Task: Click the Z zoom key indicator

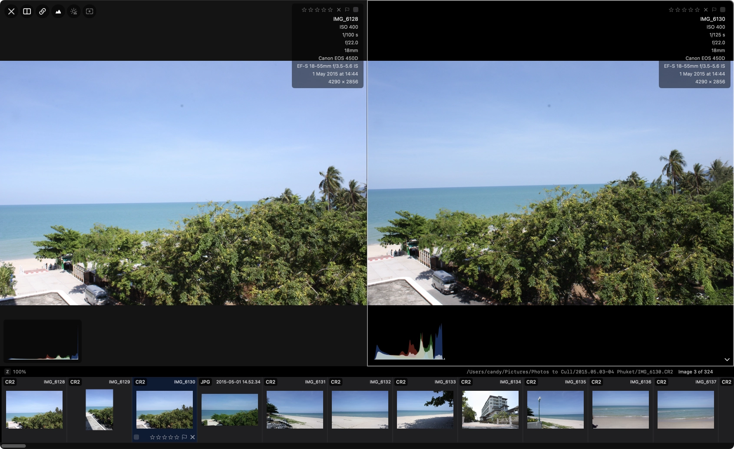Action: tap(7, 372)
